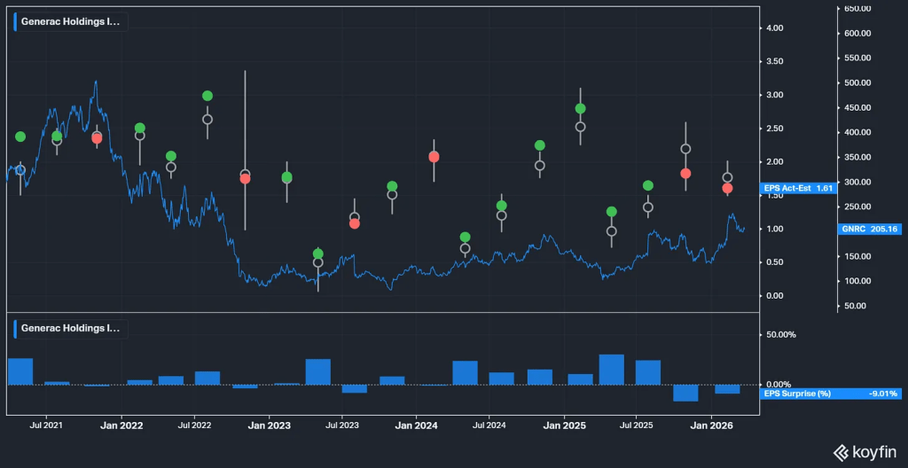The width and height of the screenshot is (908, 468).
Task: Click the koyfin logo icon
Action: click(840, 452)
